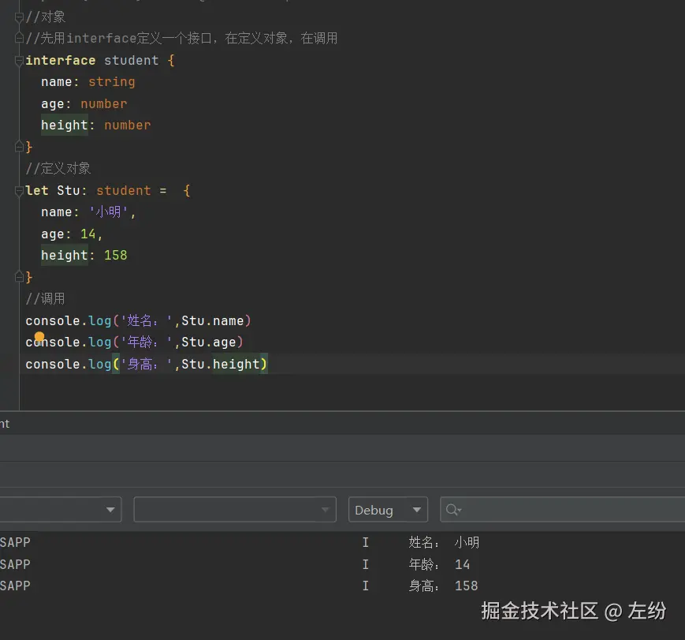Image resolution: width=685 pixels, height=640 pixels.
Task: Click the 'student' type annotation after Stu
Action: pyautogui.click(x=123, y=191)
